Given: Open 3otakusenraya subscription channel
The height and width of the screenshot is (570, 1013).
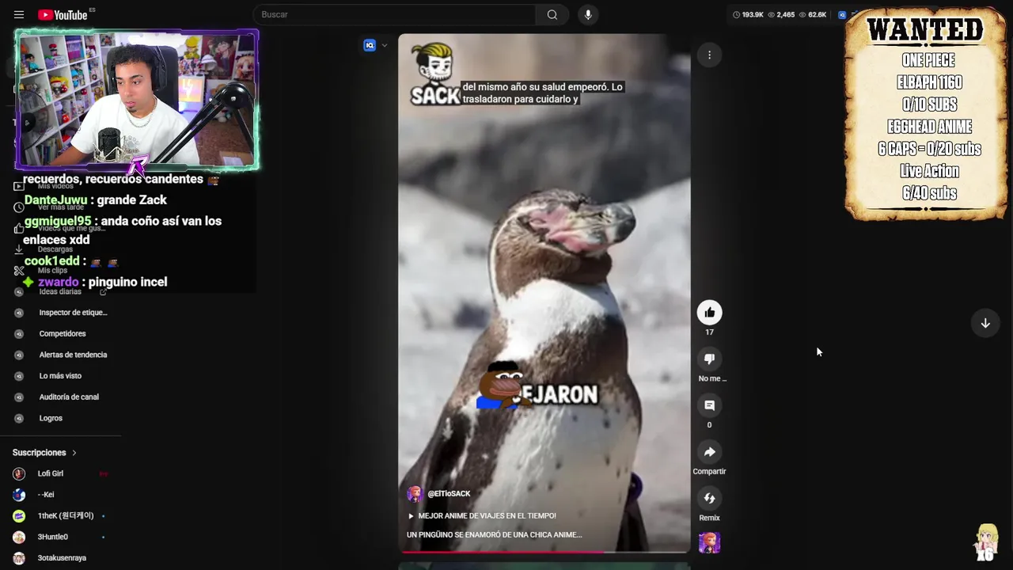Looking at the screenshot, I should 62,558.
